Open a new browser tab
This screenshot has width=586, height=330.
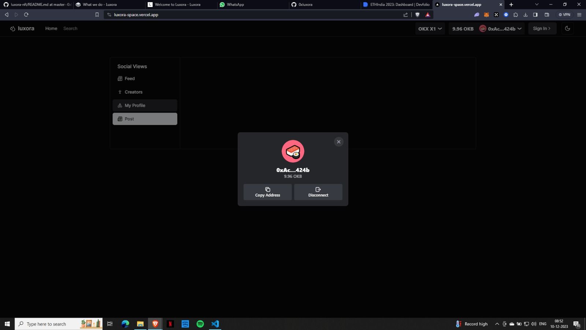point(511,4)
